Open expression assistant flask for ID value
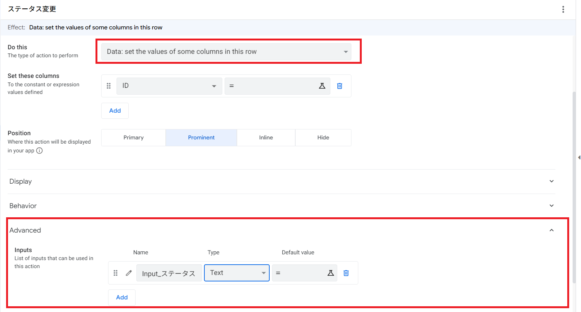581x312 pixels. [x=322, y=86]
